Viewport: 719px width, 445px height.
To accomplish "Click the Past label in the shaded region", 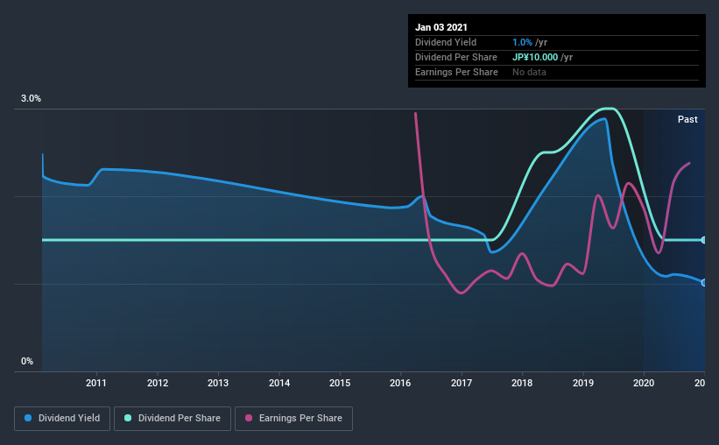I will pyautogui.click(x=687, y=119).
